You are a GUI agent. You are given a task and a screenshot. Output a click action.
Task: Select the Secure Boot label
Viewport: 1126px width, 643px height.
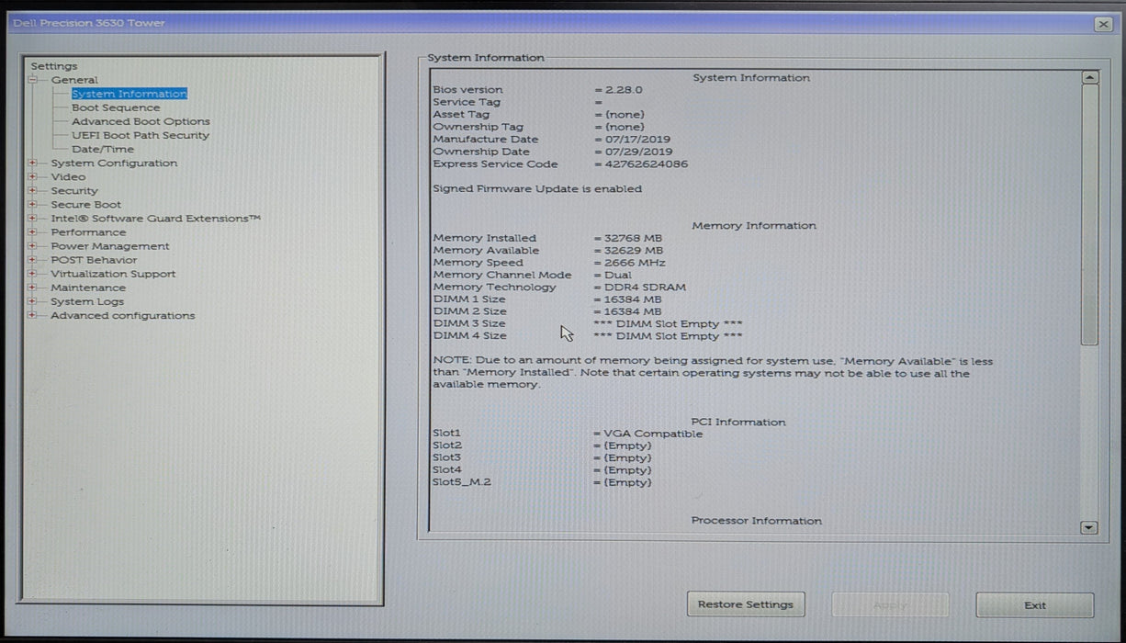pos(85,204)
